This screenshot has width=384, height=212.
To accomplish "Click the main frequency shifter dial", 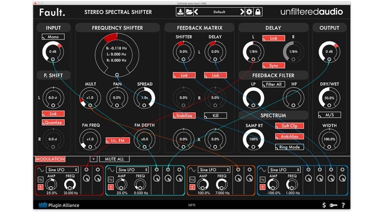I will (117, 55).
